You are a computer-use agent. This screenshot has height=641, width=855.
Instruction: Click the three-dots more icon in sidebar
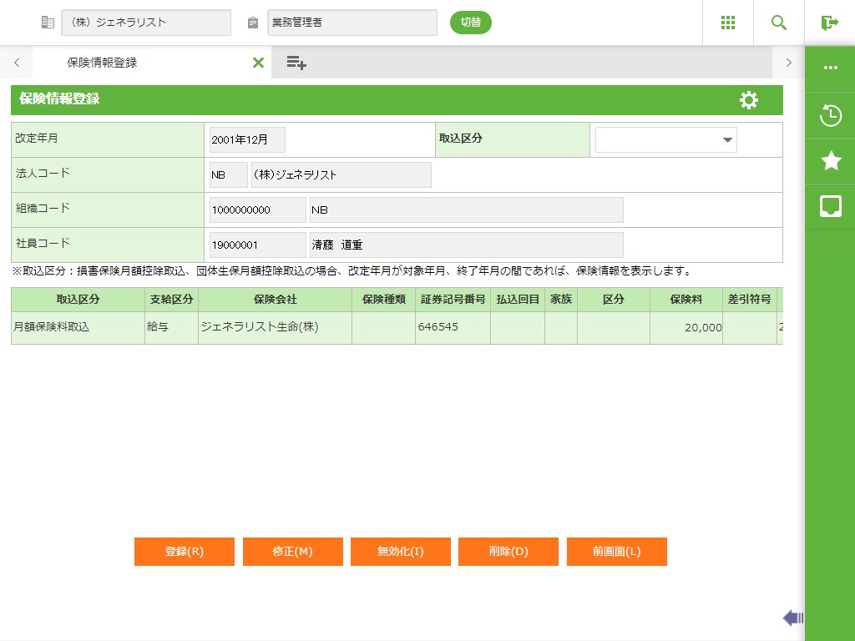[830, 68]
